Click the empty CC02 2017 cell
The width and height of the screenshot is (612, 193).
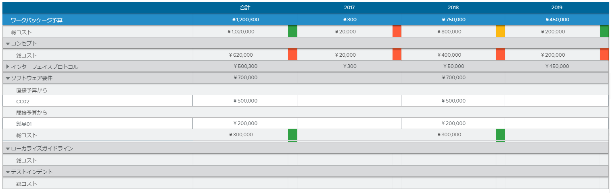tap(349, 101)
